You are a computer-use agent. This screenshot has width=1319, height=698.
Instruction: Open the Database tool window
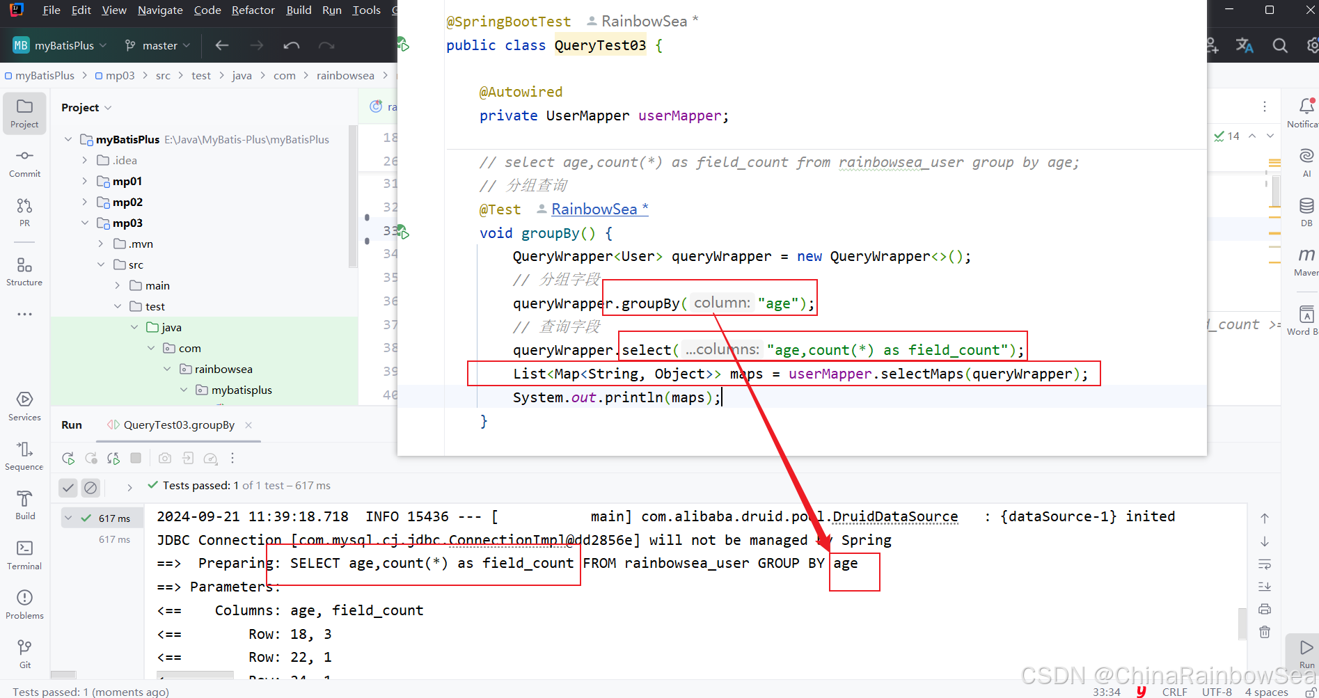coord(1306,212)
